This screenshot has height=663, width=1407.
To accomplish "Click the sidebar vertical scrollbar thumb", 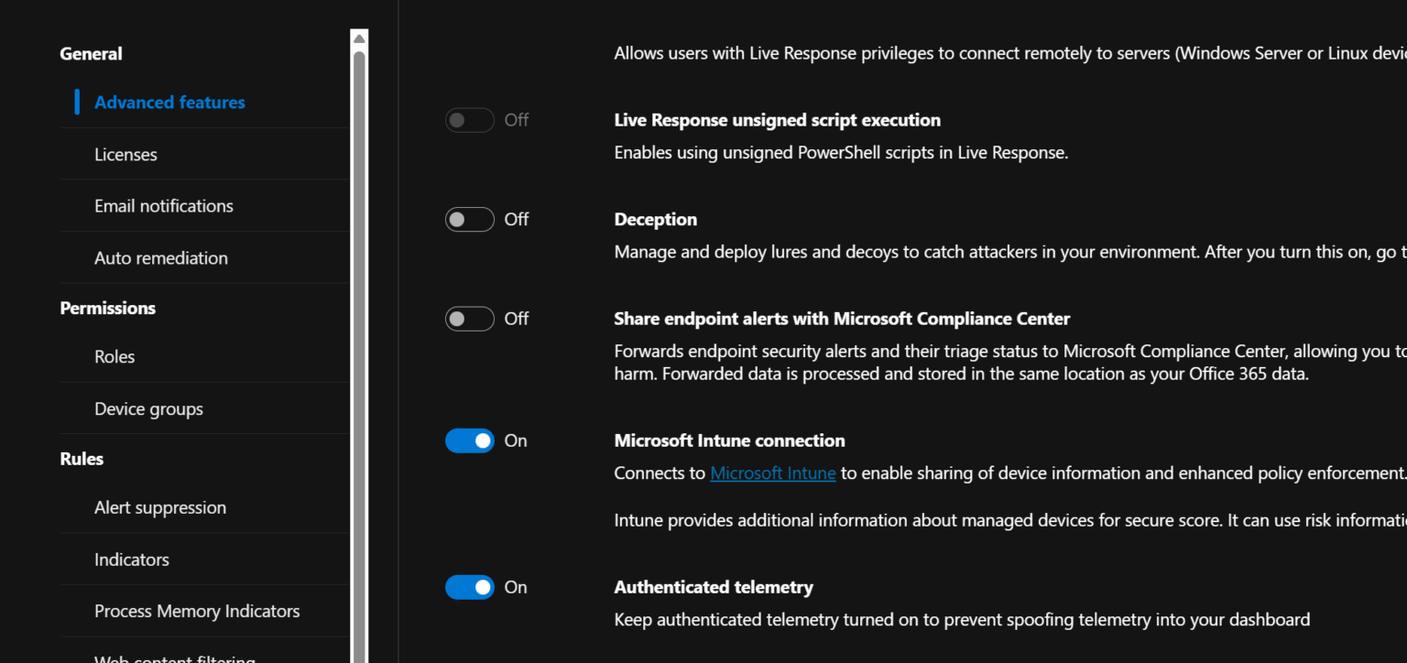I will click(359, 357).
